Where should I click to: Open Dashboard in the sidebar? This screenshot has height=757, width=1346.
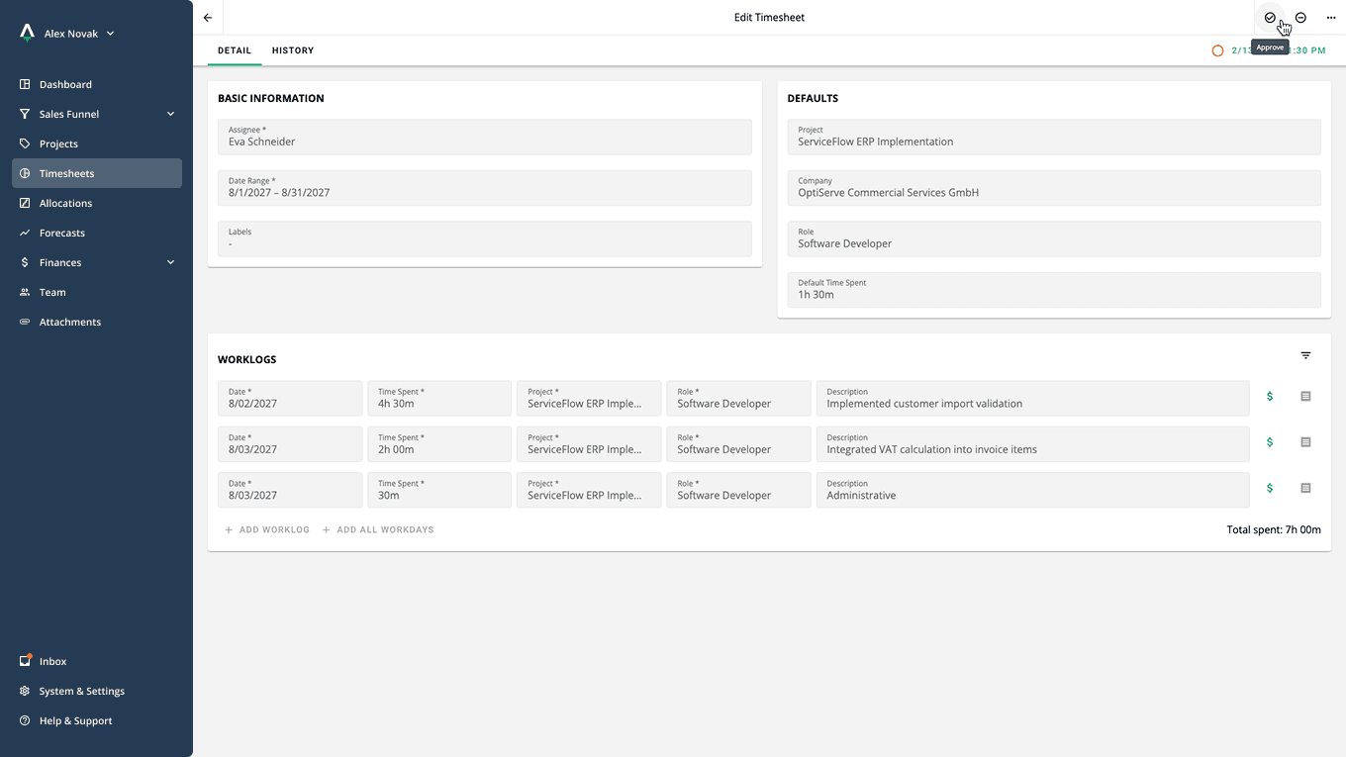point(97,84)
